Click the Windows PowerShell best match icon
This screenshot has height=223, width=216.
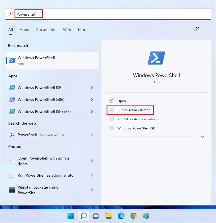(x=12, y=60)
